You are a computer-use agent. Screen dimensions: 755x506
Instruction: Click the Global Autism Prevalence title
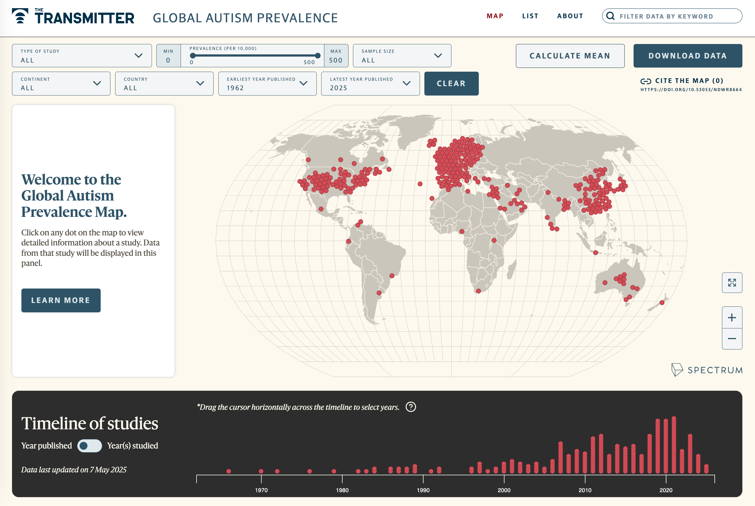(x=245, y=18)
